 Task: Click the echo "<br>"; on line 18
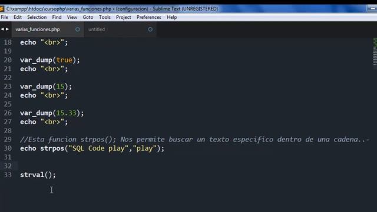coord(44,42)
